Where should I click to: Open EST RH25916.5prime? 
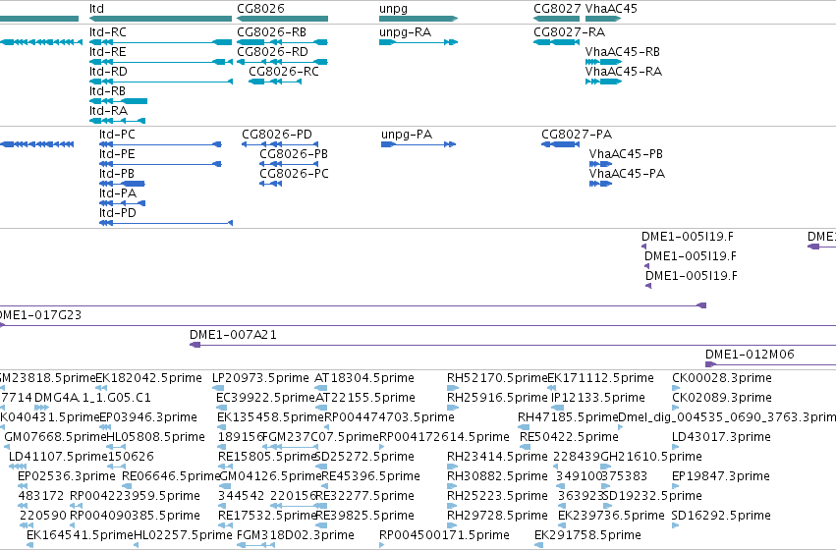click(497, 398)
